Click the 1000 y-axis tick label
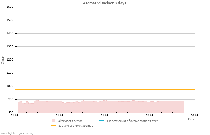 pos(10,86)
